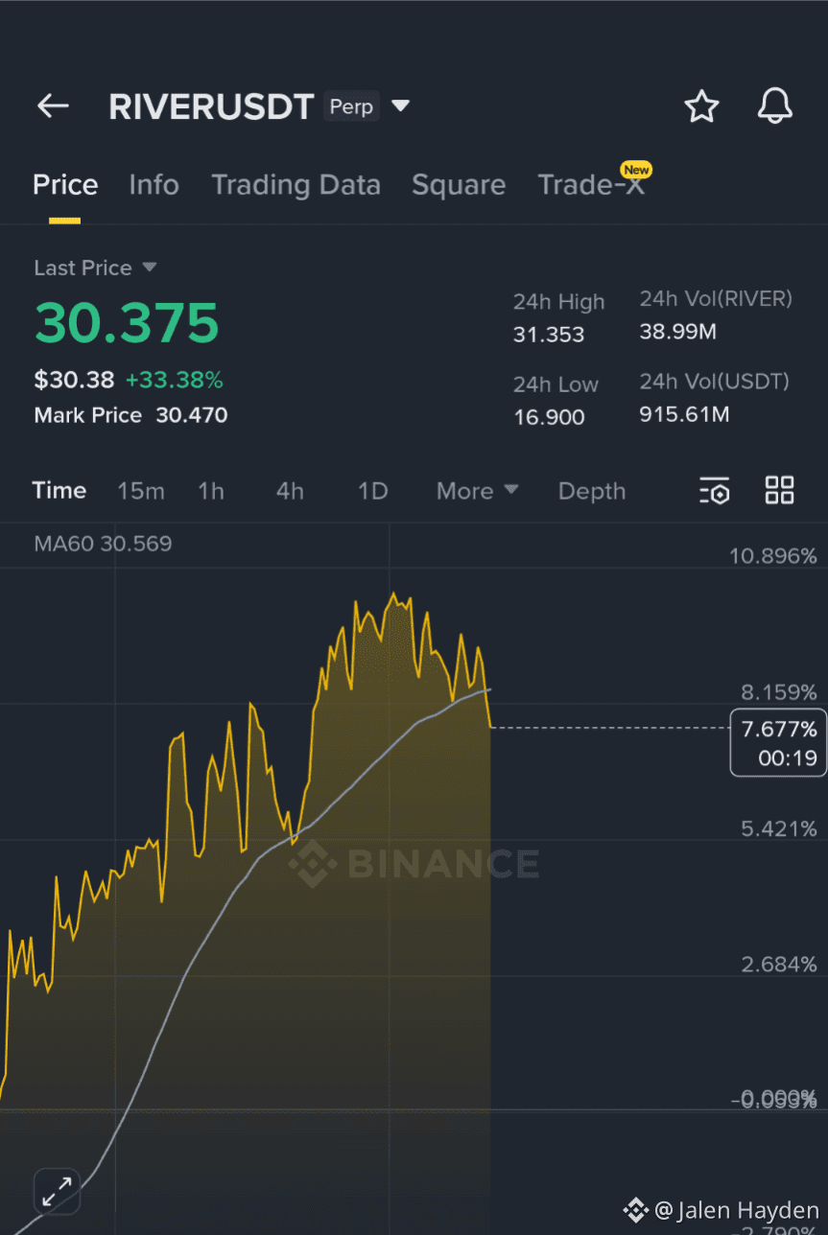Select the Time chart interval
Image resolution: width=828 pixels, height=1235 pixels.
point(59,491)
